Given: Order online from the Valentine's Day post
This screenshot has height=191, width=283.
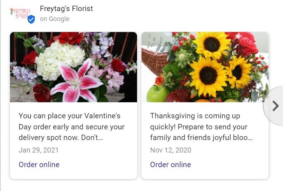Looking at the screenshot, I should point(39,164).
